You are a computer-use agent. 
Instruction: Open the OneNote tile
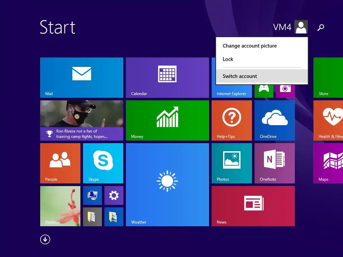coord(275,163)
